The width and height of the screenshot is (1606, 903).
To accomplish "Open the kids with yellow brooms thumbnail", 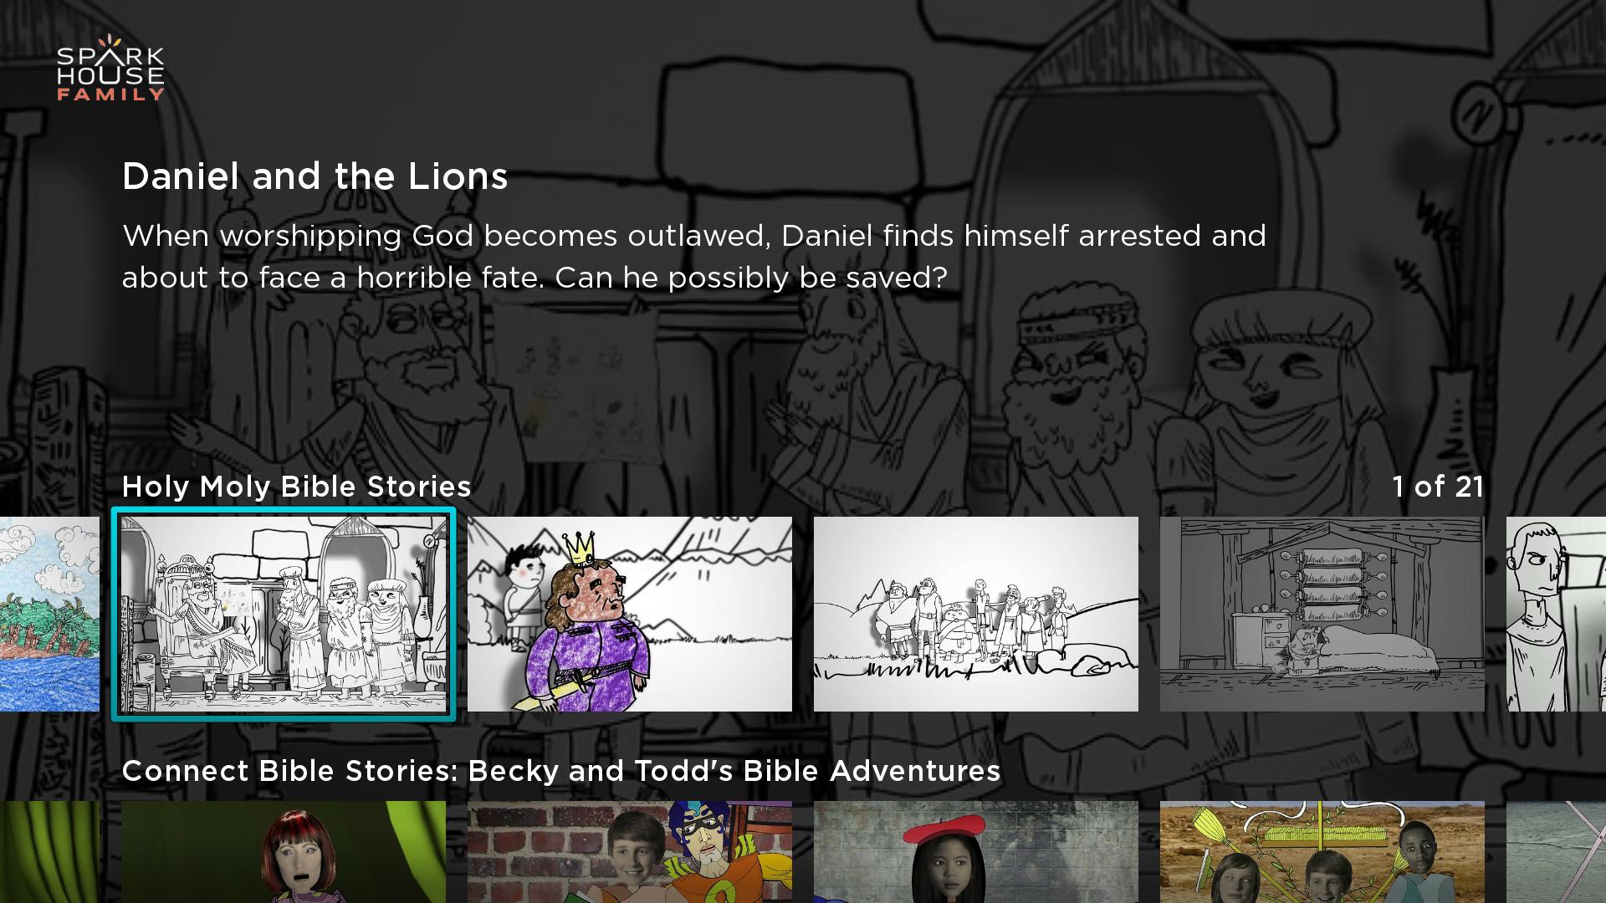I will pyautogui.click(x=1322, y=852).
